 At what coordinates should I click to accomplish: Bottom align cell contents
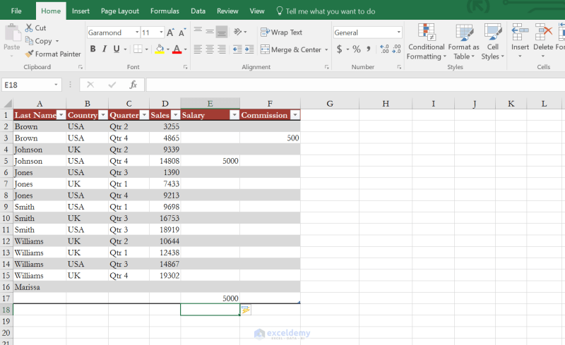coord(222,32)
